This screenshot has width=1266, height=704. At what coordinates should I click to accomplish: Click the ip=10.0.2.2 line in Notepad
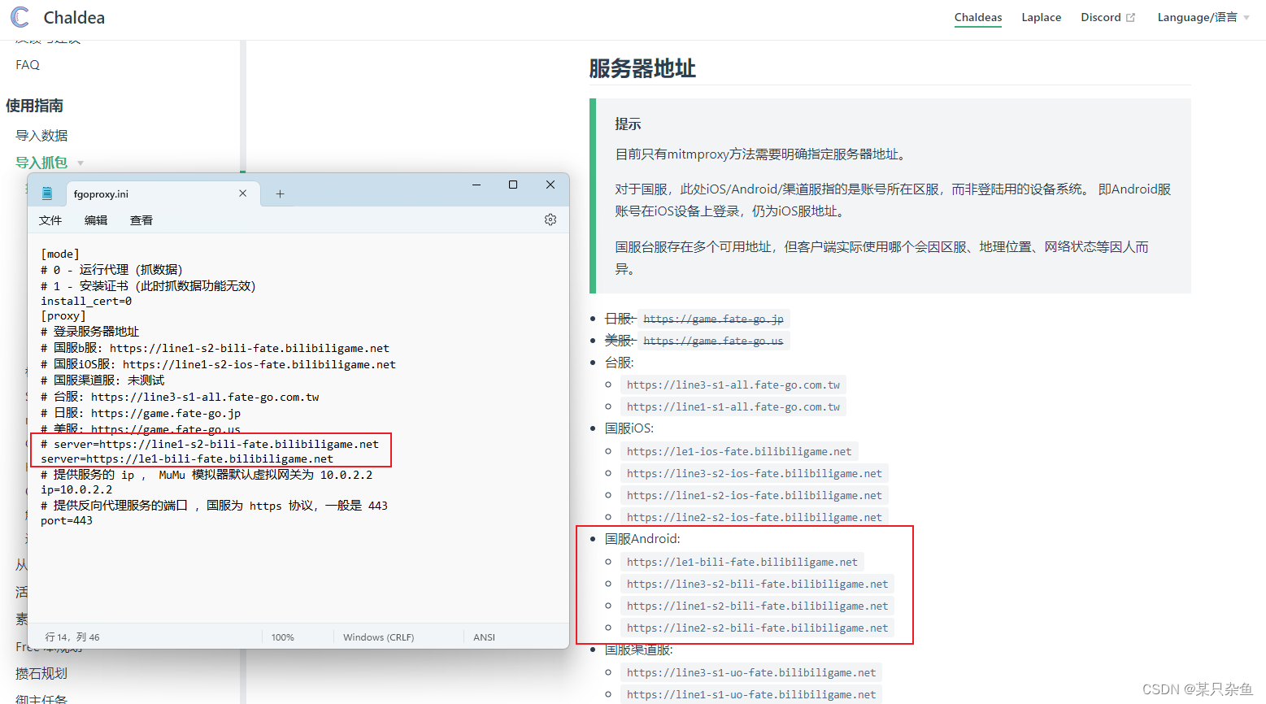coord(76,489)
